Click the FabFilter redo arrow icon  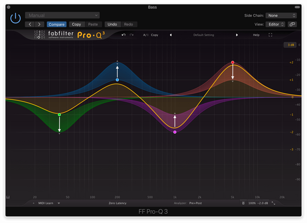[131, 35]
